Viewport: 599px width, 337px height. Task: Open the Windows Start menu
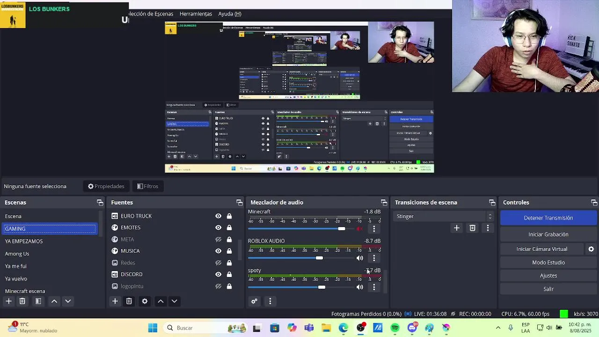point(153,328)
